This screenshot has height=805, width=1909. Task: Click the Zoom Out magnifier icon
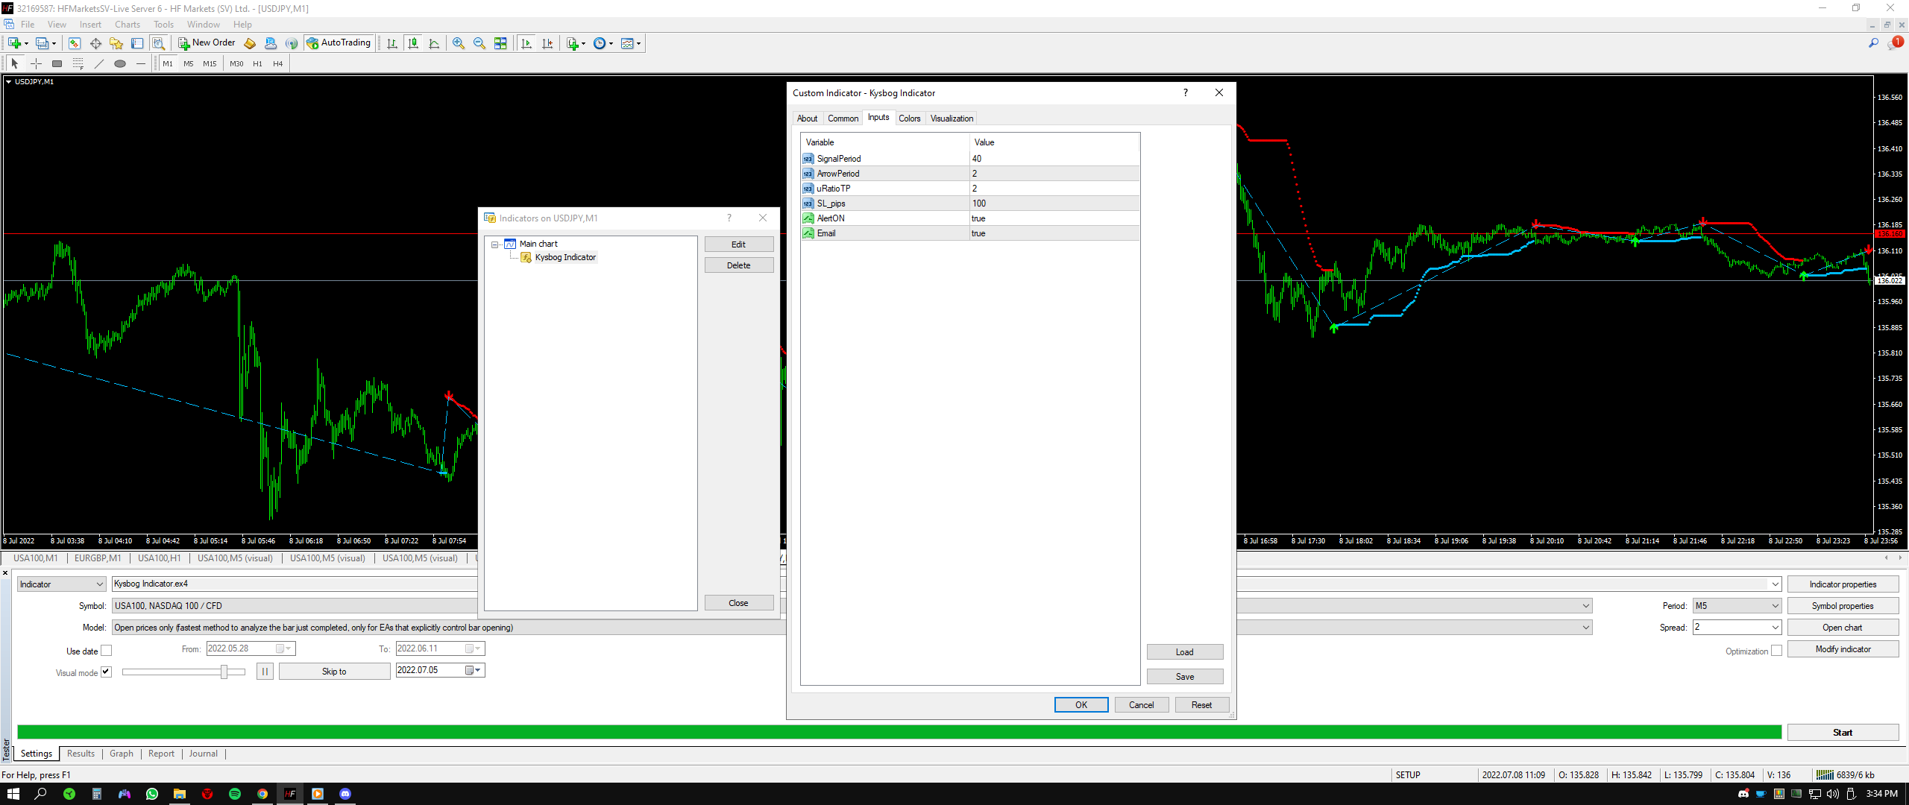[x=479, y=43]
